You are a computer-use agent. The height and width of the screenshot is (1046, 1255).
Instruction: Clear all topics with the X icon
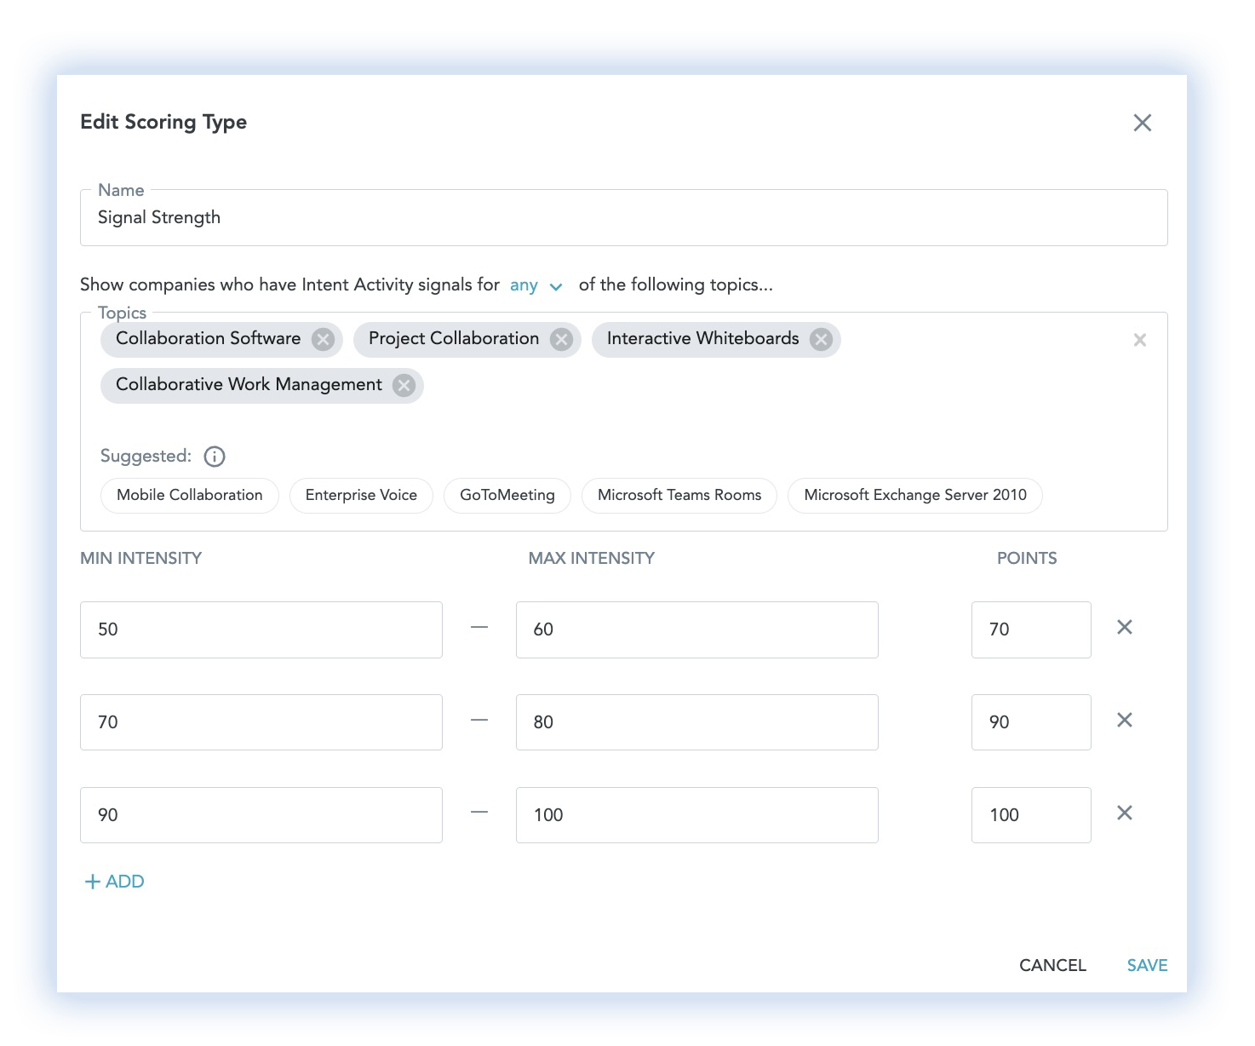1139,340
